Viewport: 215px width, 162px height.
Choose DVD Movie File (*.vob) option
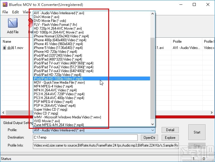pyautogui.click(x=92, y=21)
